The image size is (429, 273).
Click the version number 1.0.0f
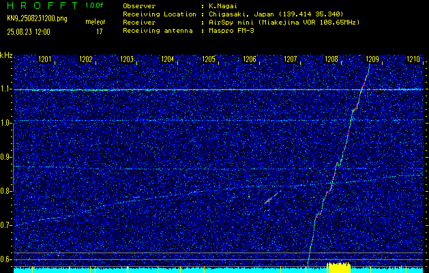94,5
